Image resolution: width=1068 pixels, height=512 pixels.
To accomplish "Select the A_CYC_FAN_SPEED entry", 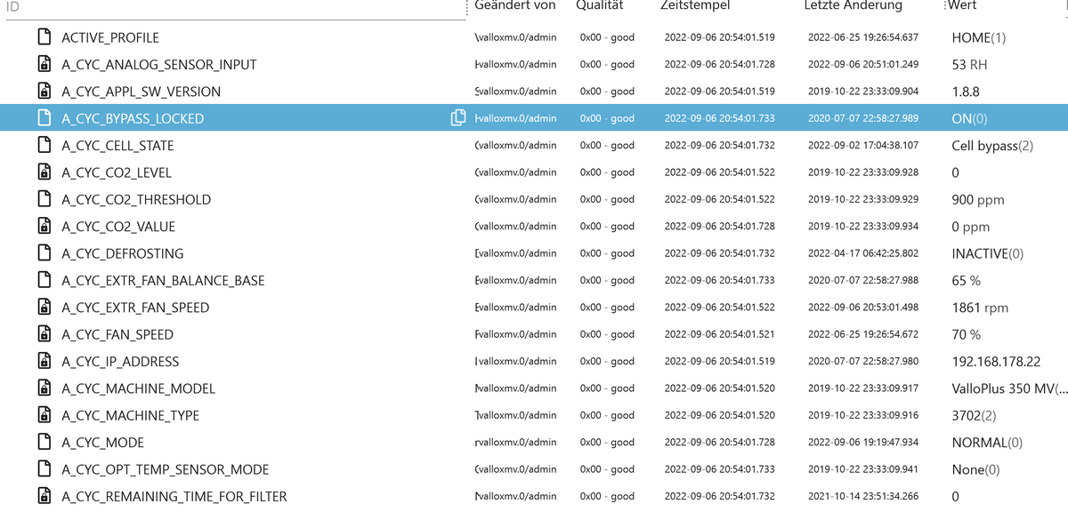I will (117, 335).
